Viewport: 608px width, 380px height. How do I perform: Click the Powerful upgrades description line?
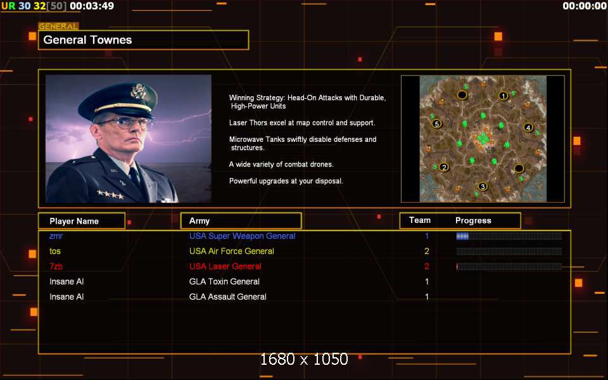click(x=286, y=181)
